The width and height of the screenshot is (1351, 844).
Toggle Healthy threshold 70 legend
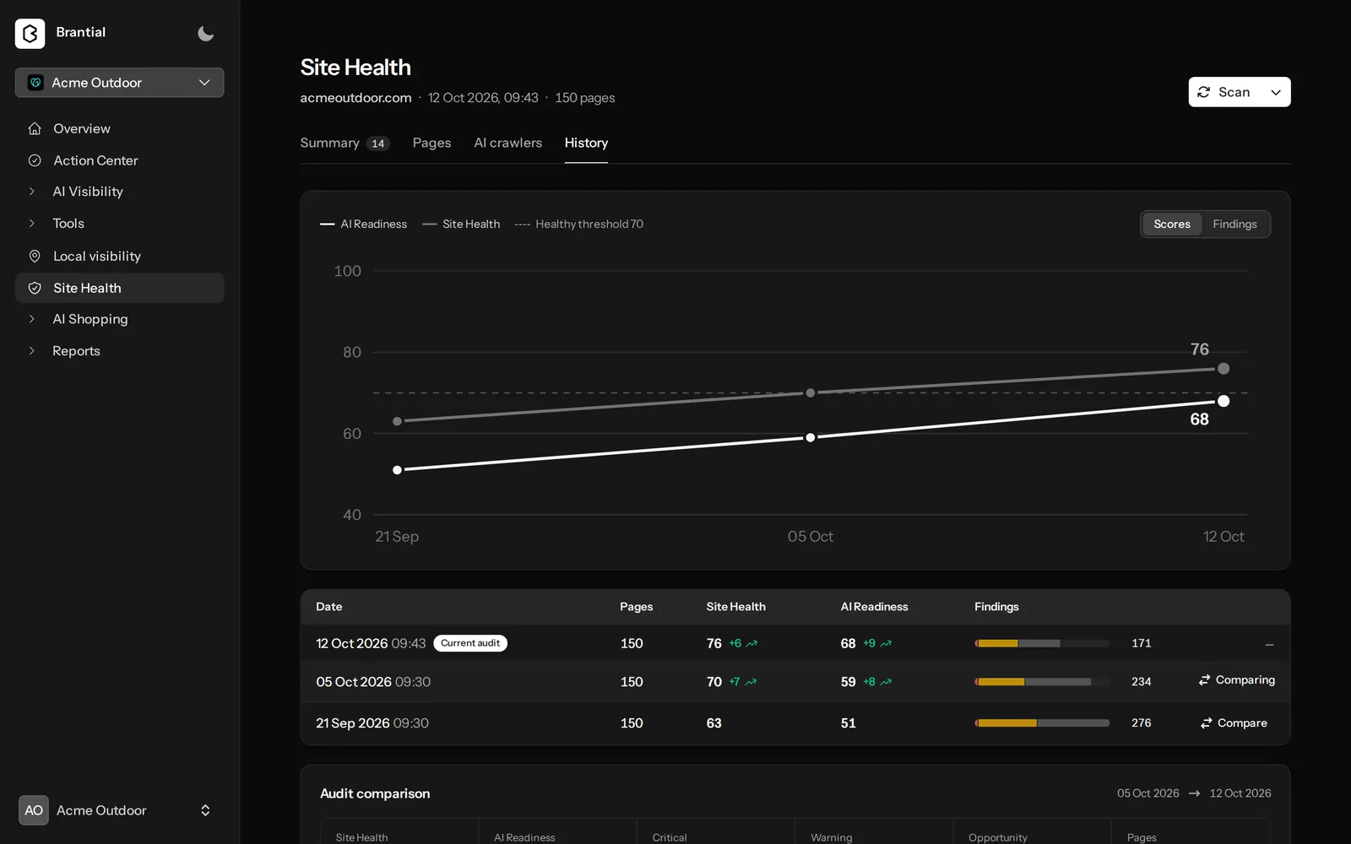click(x=579, y=224)
